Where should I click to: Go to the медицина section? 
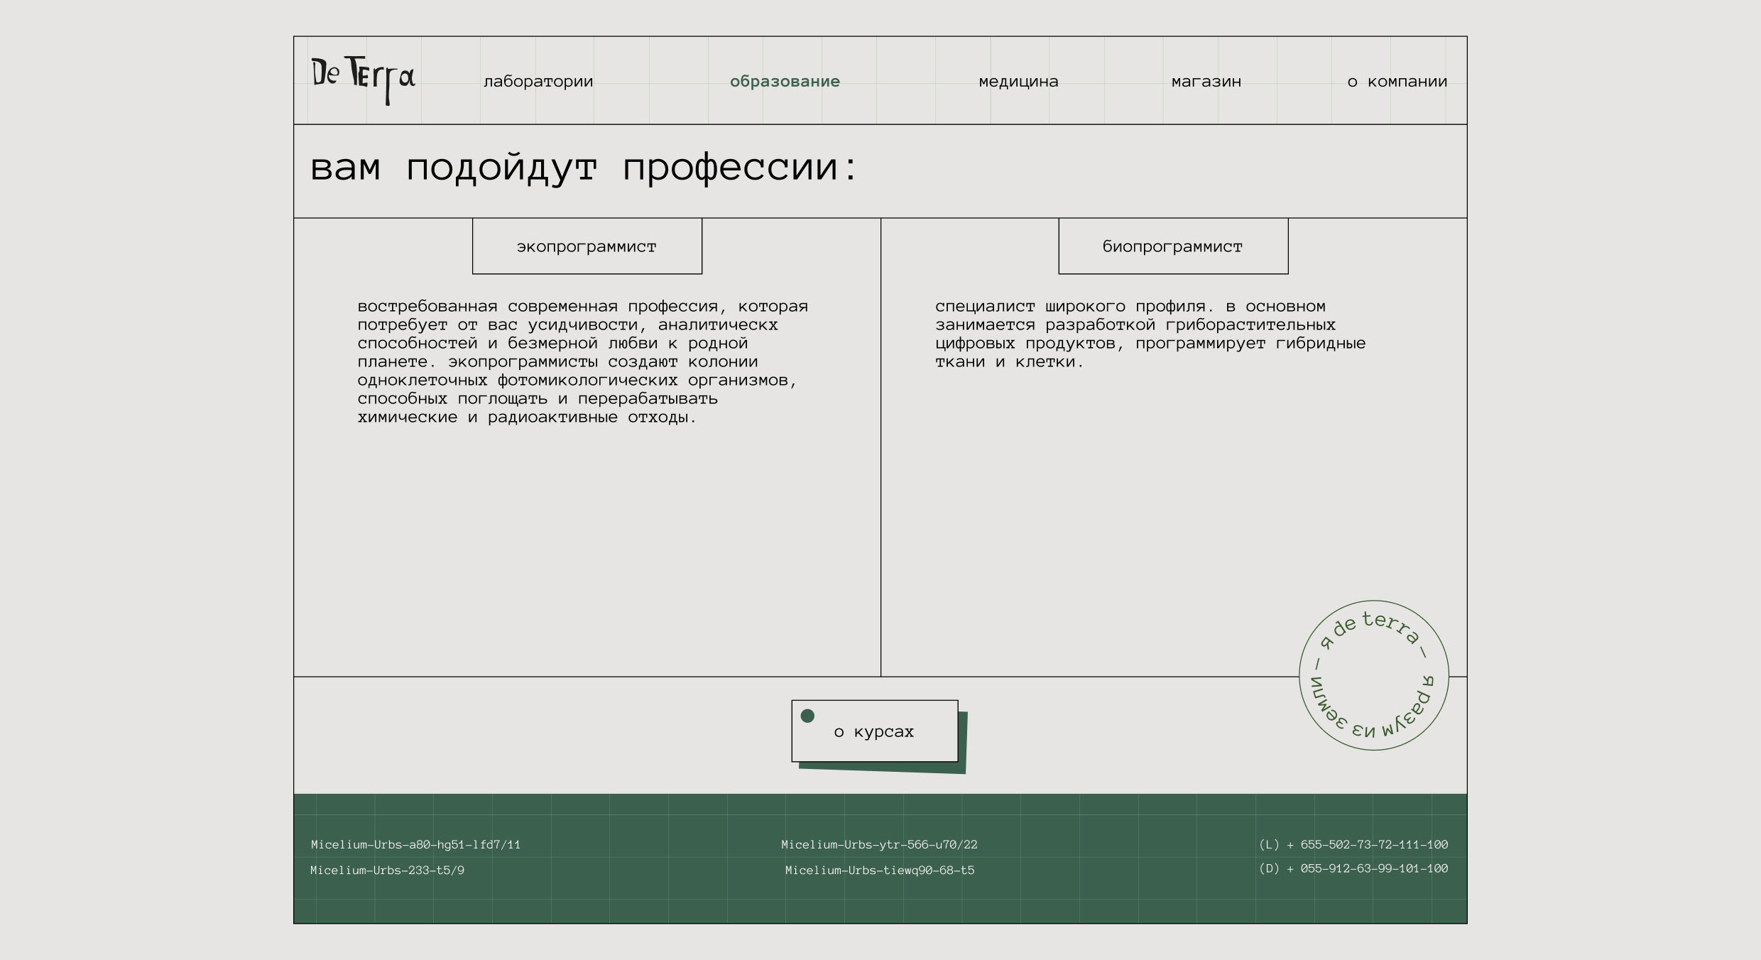point(1018,82)
